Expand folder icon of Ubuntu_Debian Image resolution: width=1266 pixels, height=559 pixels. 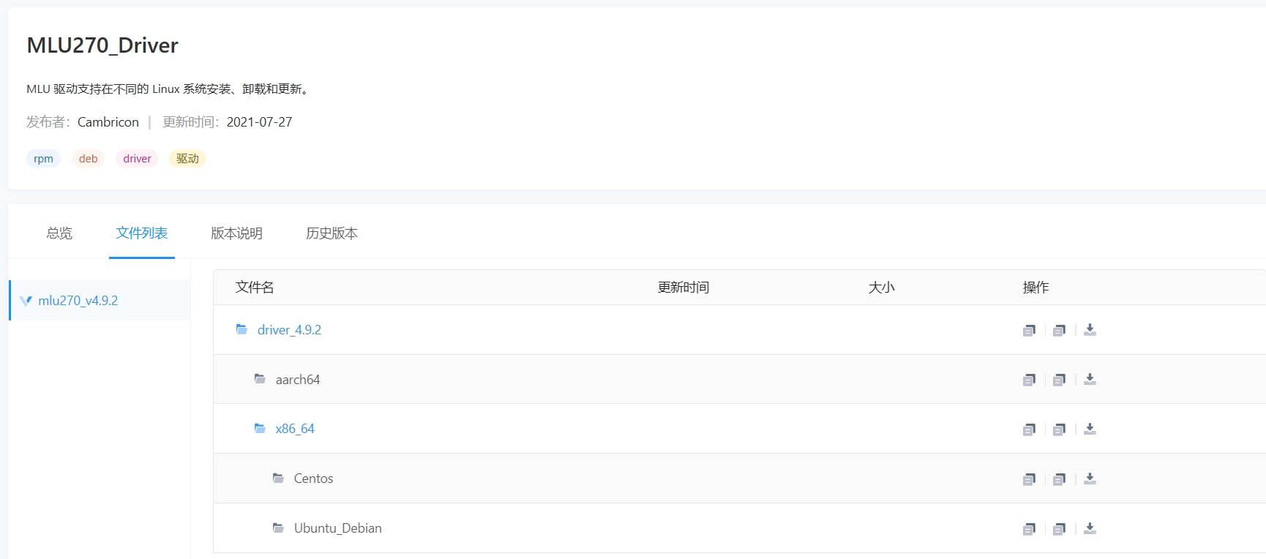tap(278, 528)
